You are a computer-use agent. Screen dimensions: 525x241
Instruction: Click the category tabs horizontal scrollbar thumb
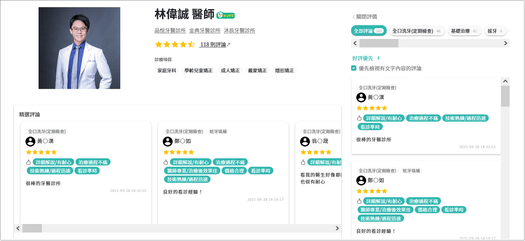[379, 43]
